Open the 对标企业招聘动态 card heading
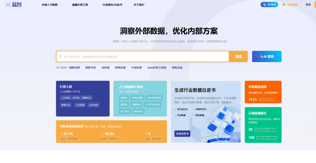 72,126
